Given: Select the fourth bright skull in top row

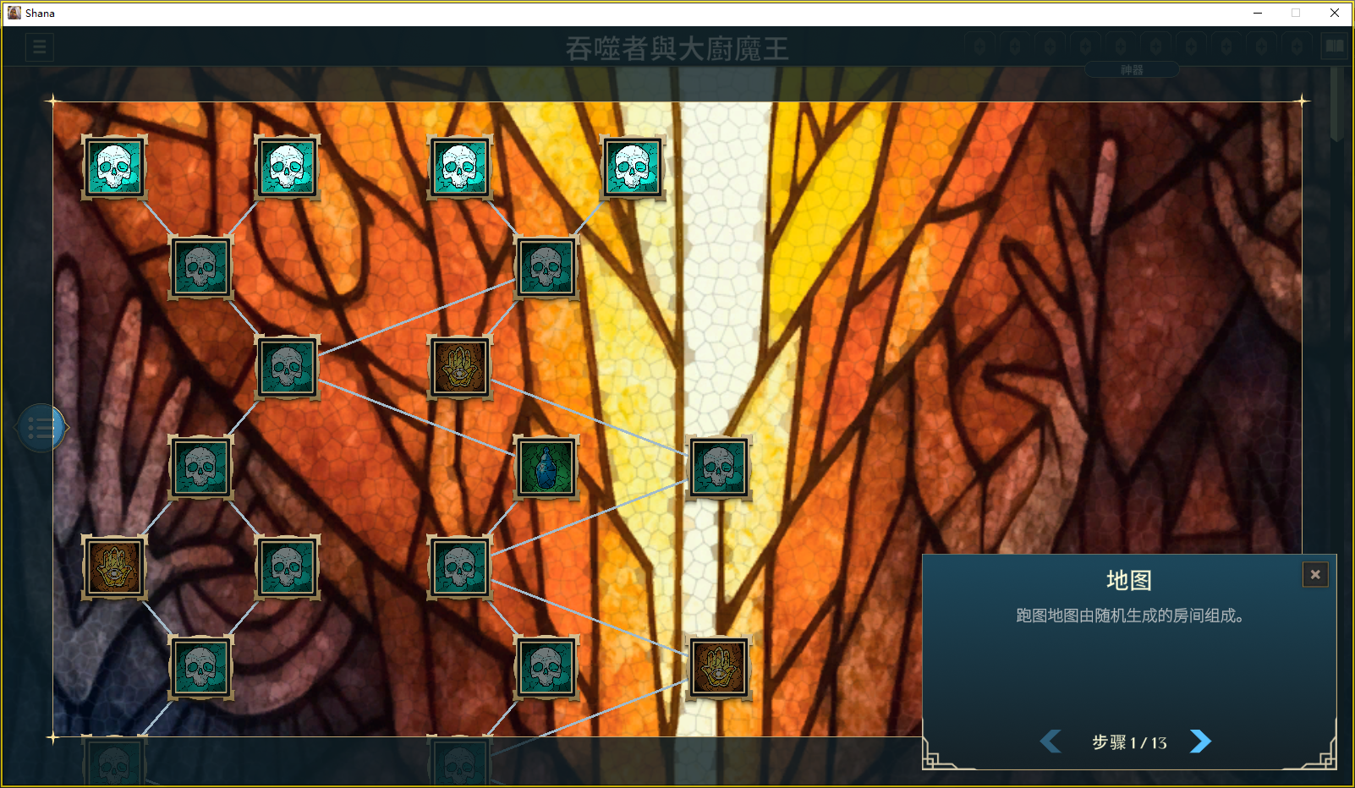Looking at the screenshot, I should click(x=633, y=167).
